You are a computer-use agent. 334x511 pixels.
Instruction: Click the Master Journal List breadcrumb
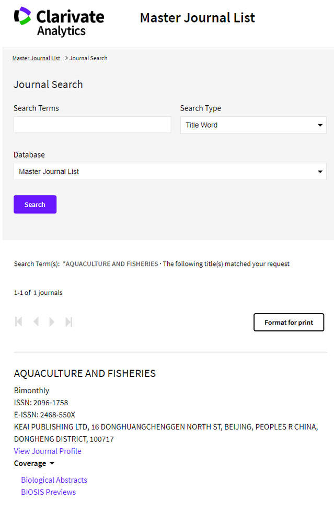coord(37,58)
